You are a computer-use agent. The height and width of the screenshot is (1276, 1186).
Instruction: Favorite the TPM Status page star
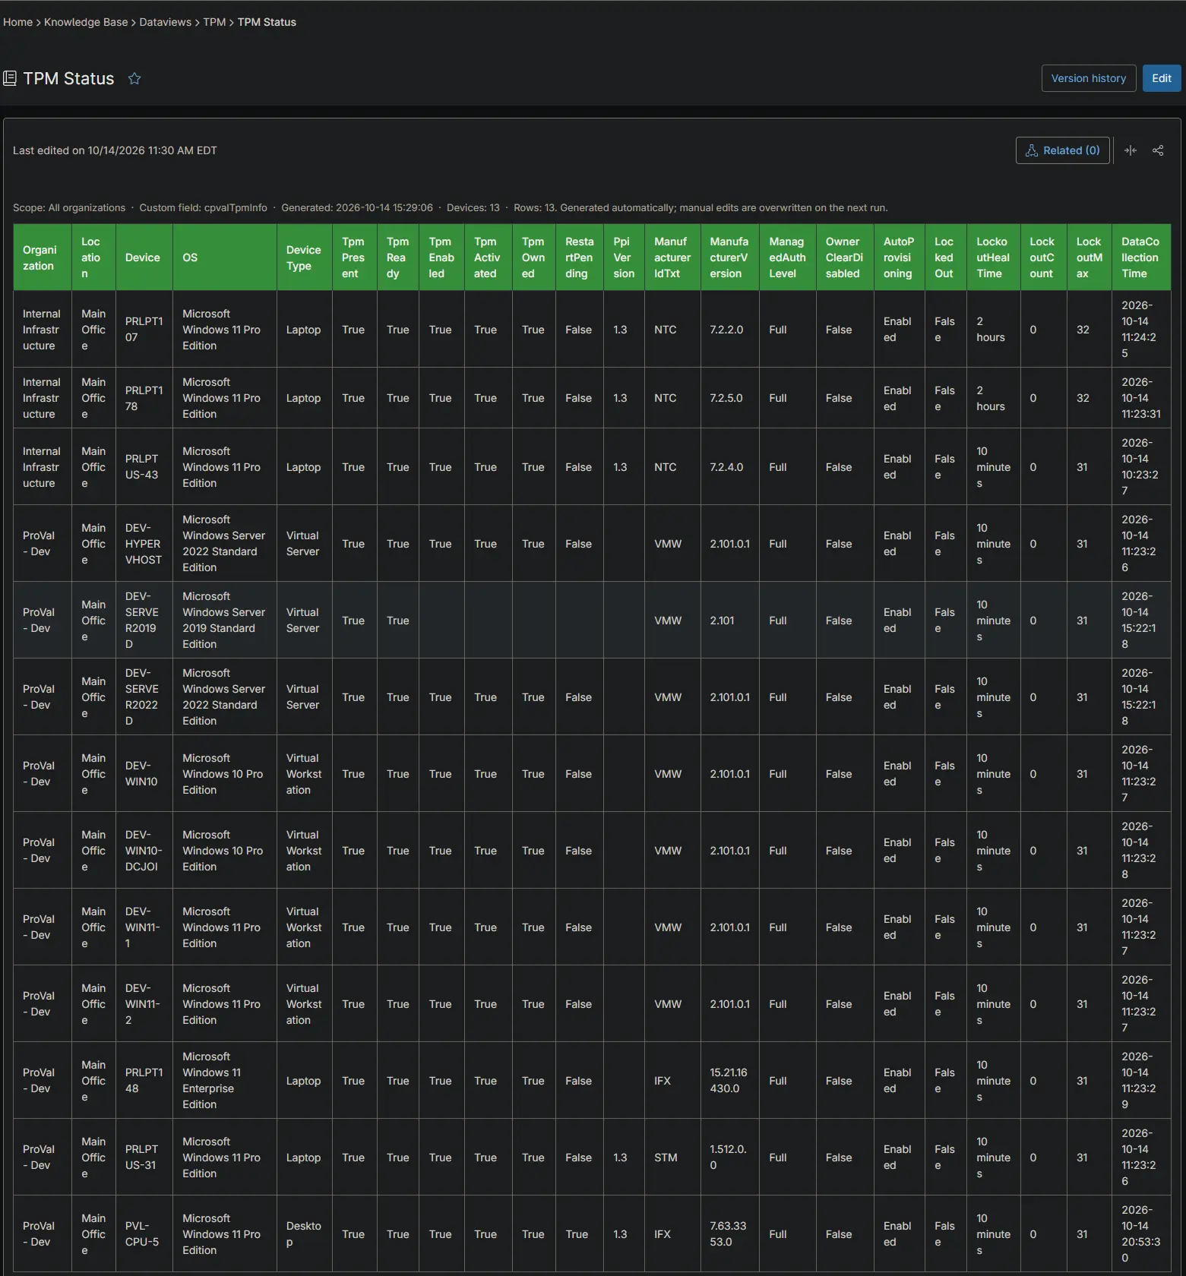[x=134, y=78]
